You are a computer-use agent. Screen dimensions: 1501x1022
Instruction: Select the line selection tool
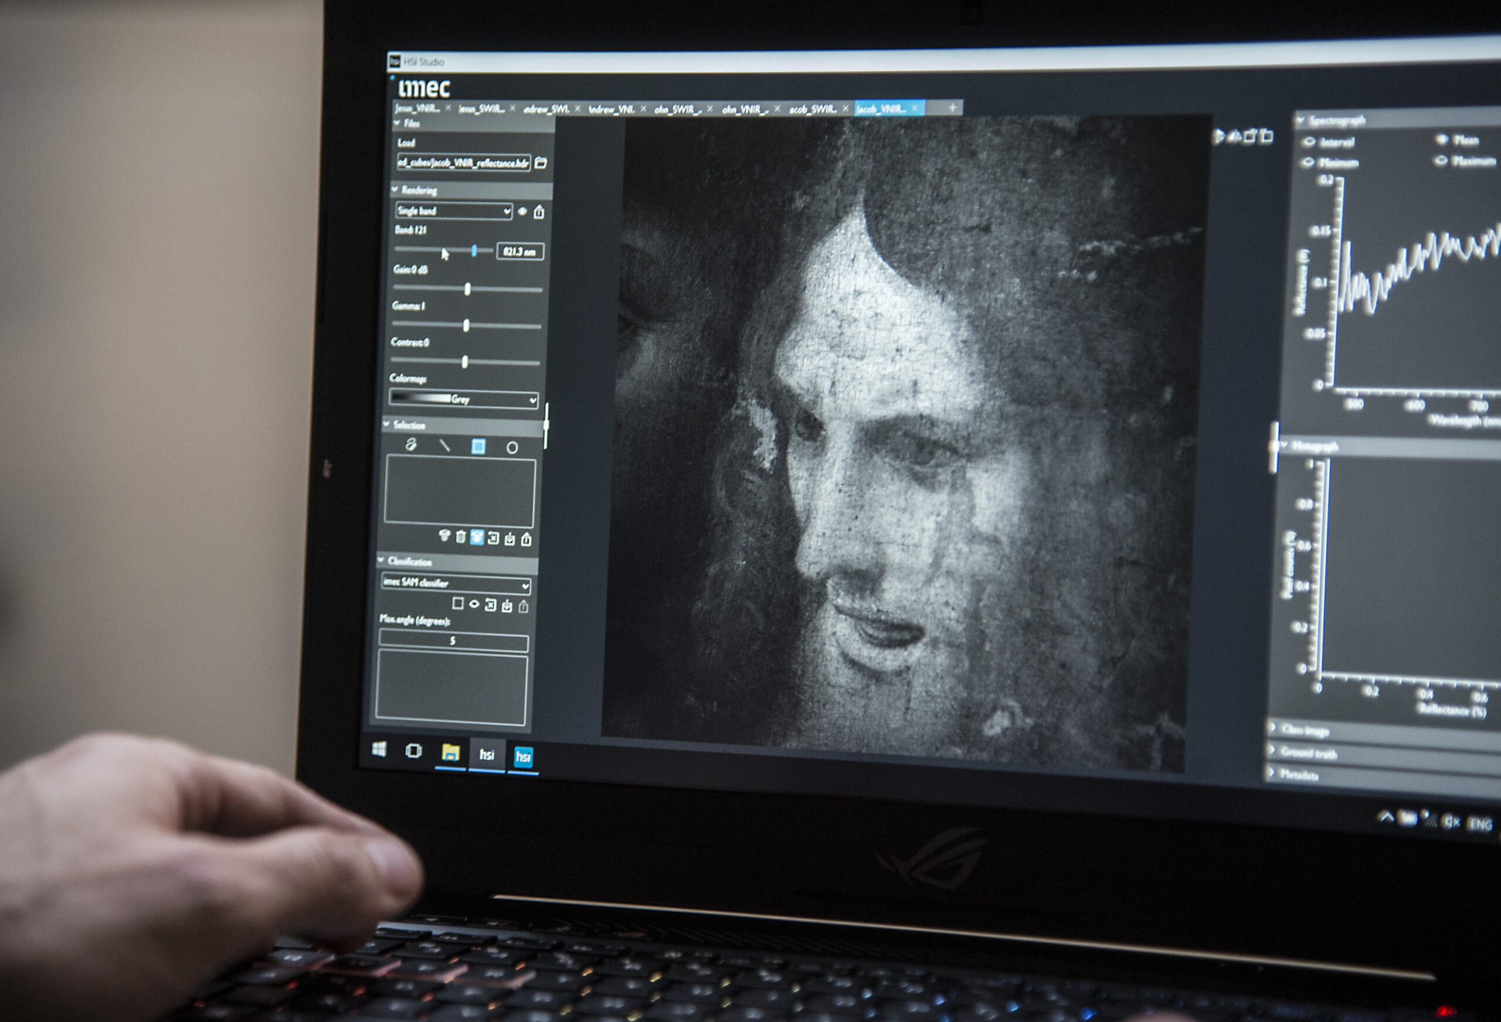tap(444, 445)
